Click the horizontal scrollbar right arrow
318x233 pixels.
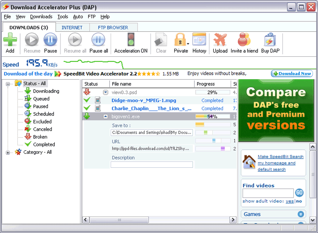coord(233,220)
